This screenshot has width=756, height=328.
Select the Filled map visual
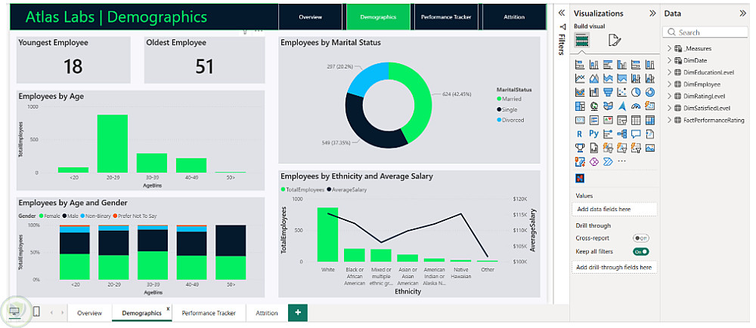(x=608, y=106)
